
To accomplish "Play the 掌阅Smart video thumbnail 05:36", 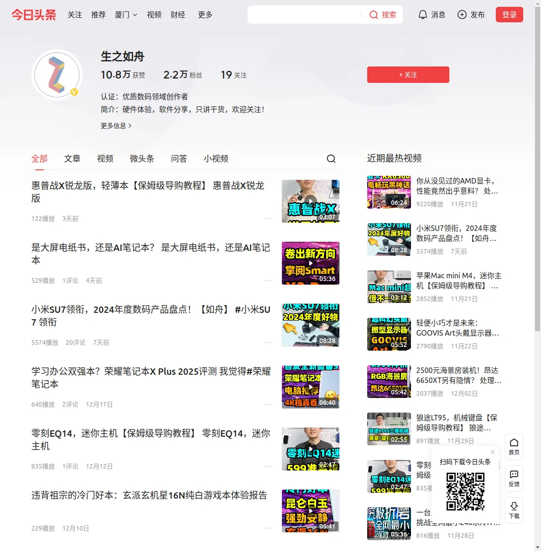I will point(311,263).
